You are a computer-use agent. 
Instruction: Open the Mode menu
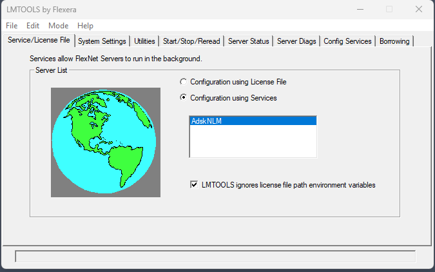click(x=58, y=26)
